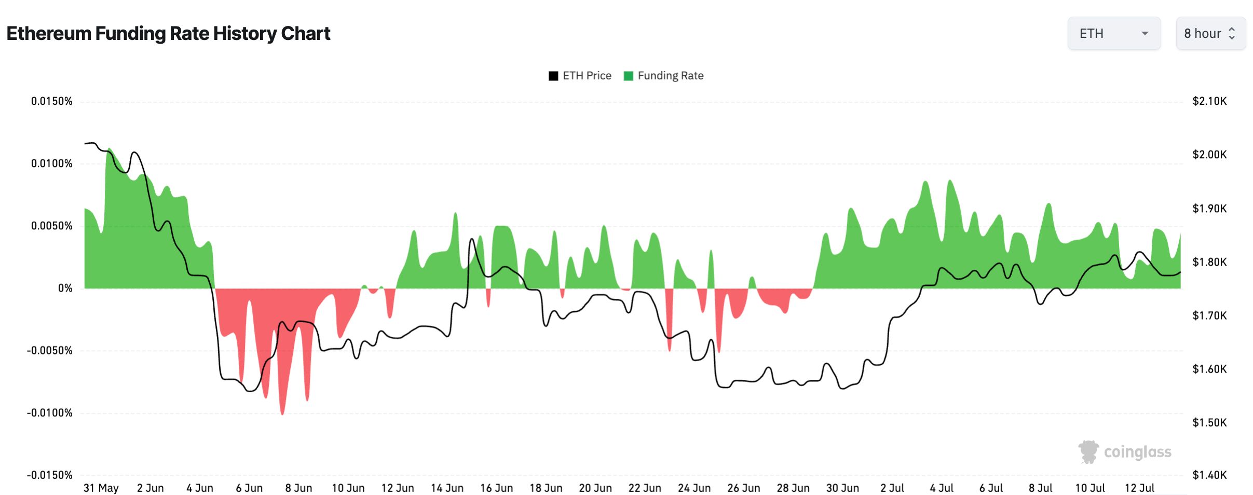Click the 8 hour up-down stepper arrows
The width and height of the screenshot is (1253, 495).
tap(1232, 34)
